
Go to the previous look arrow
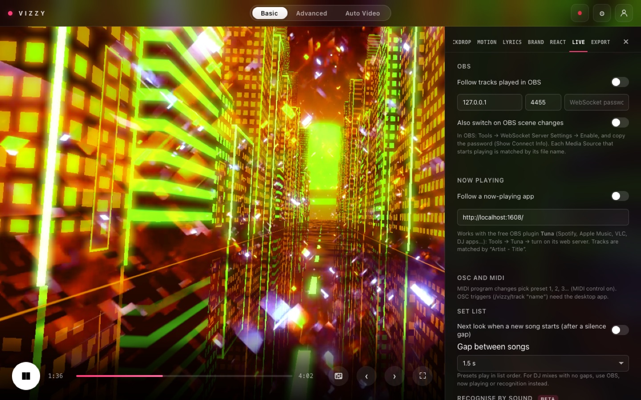(x=366, y=376)
